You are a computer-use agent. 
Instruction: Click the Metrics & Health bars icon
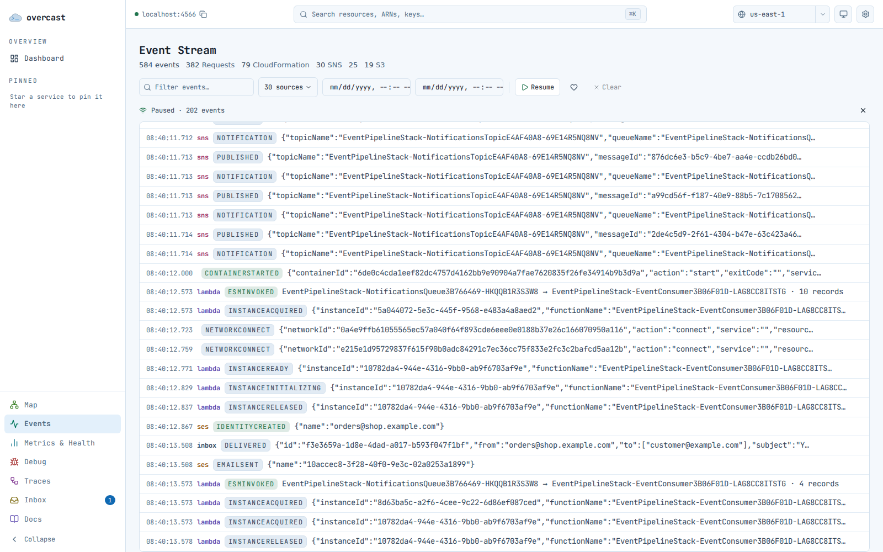point(14,443)
